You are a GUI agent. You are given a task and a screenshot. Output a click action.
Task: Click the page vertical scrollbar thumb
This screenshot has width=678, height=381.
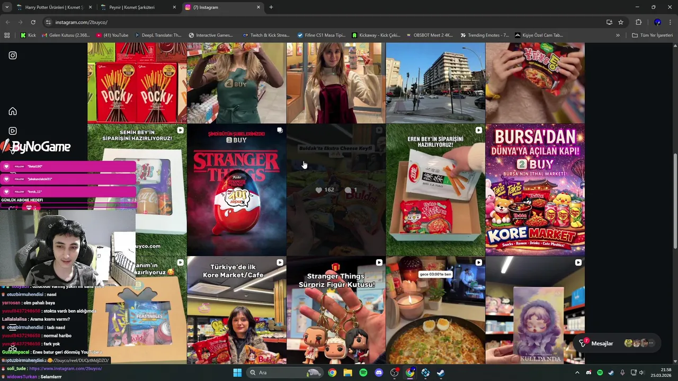[675, 201]
